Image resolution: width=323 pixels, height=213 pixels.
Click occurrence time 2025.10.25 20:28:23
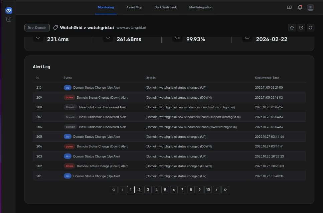(270, 156)
